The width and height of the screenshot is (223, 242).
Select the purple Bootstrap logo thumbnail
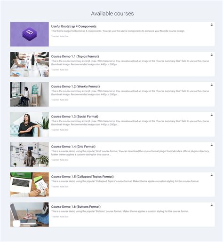coord(30,34)
